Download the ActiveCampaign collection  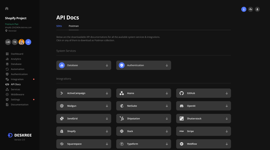[84, 93]
